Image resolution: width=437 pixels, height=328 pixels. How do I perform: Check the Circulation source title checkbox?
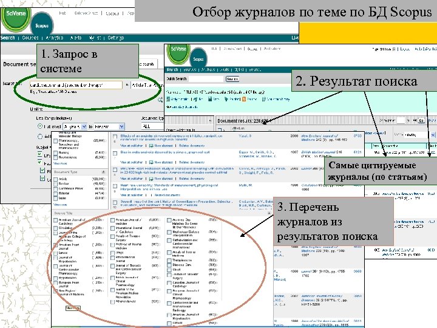click(55, 228)
